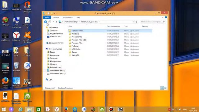Expand the address bar history dropdown
The height and width of the screenshot is (112, 199).
click(133, 22)
